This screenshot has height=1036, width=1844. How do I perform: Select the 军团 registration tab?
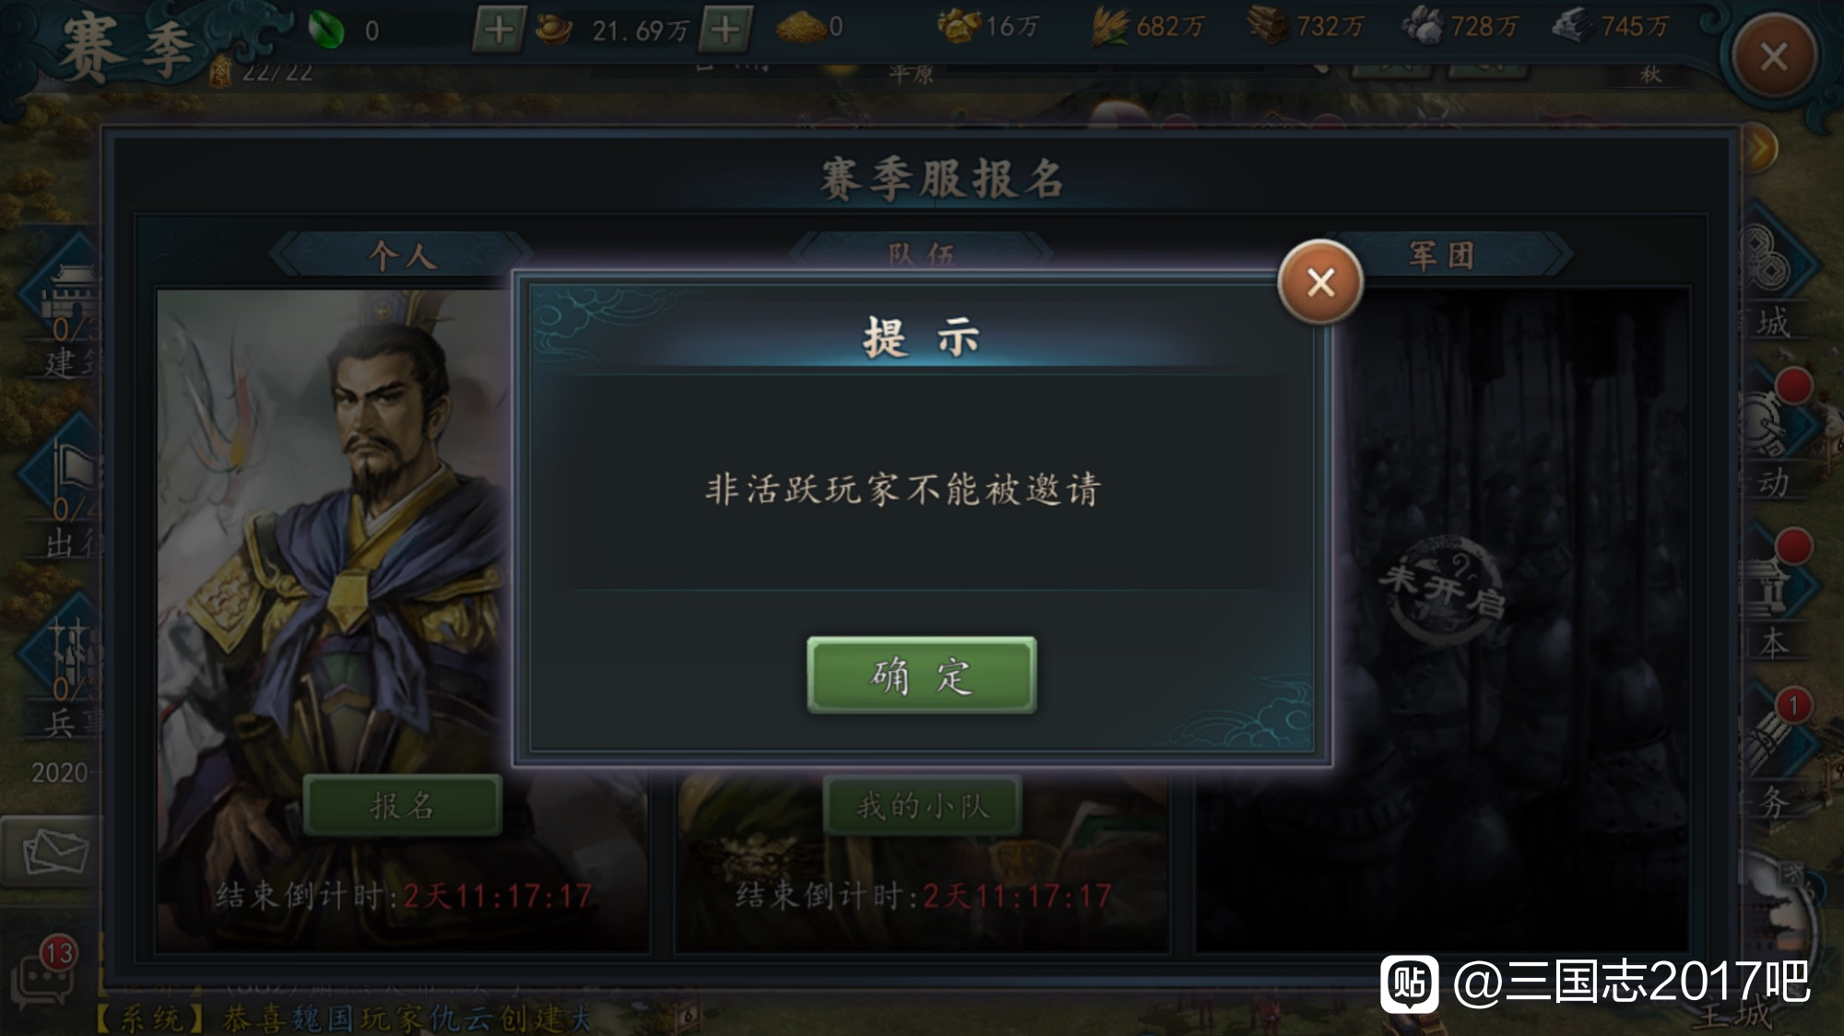tap(1442, 254)
